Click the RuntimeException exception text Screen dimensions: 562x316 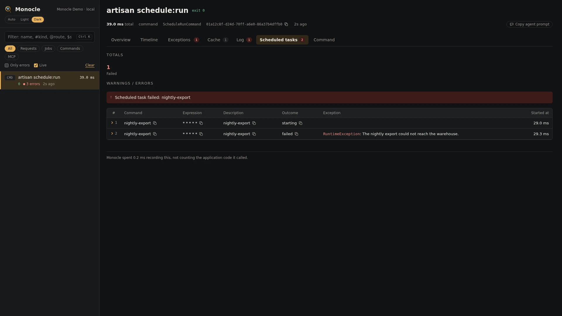tap(341, 134)
